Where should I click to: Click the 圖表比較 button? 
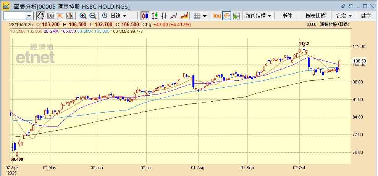(x=315, y=16)
